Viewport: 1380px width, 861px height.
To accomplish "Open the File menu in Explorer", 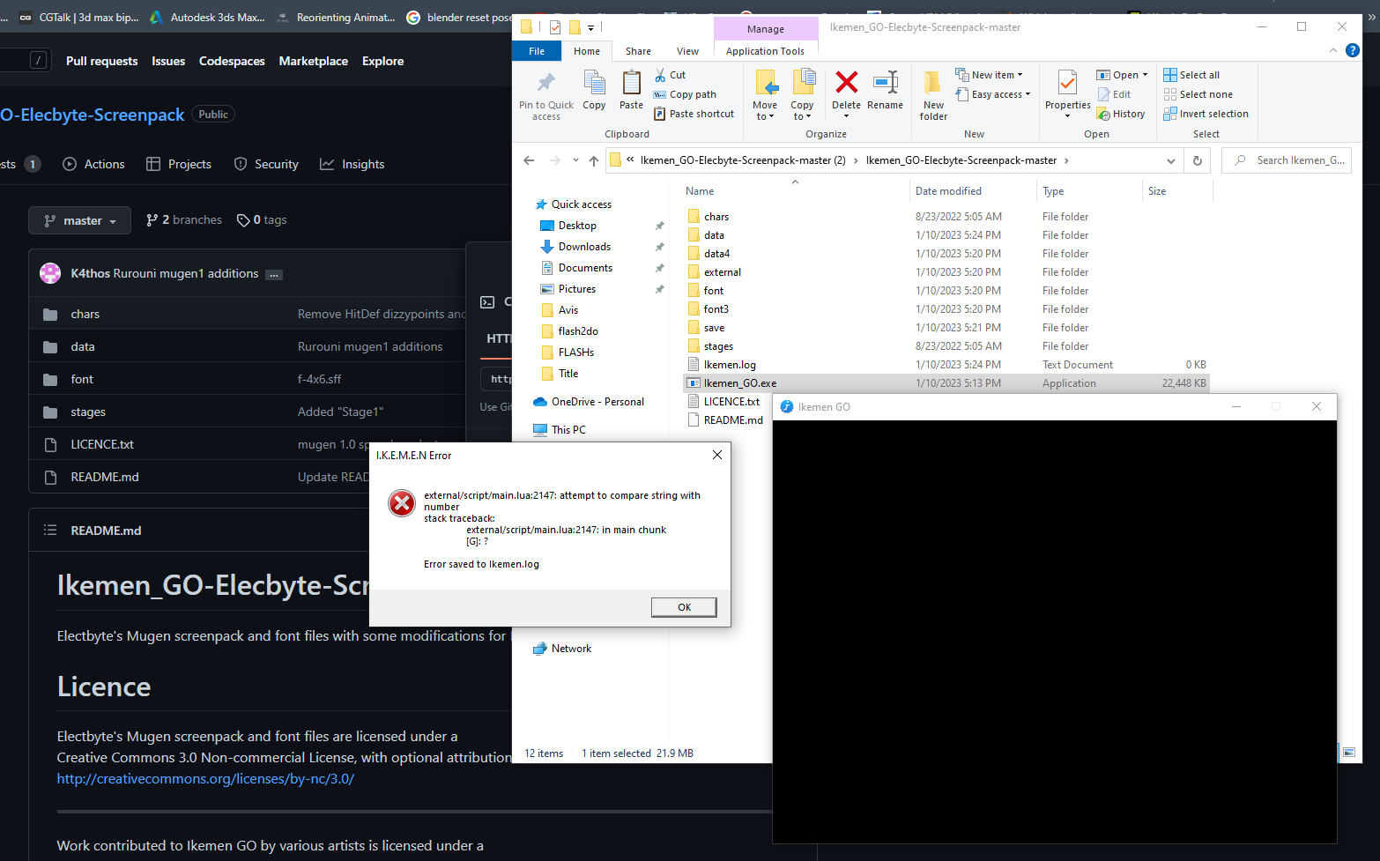I will [536, 50].
